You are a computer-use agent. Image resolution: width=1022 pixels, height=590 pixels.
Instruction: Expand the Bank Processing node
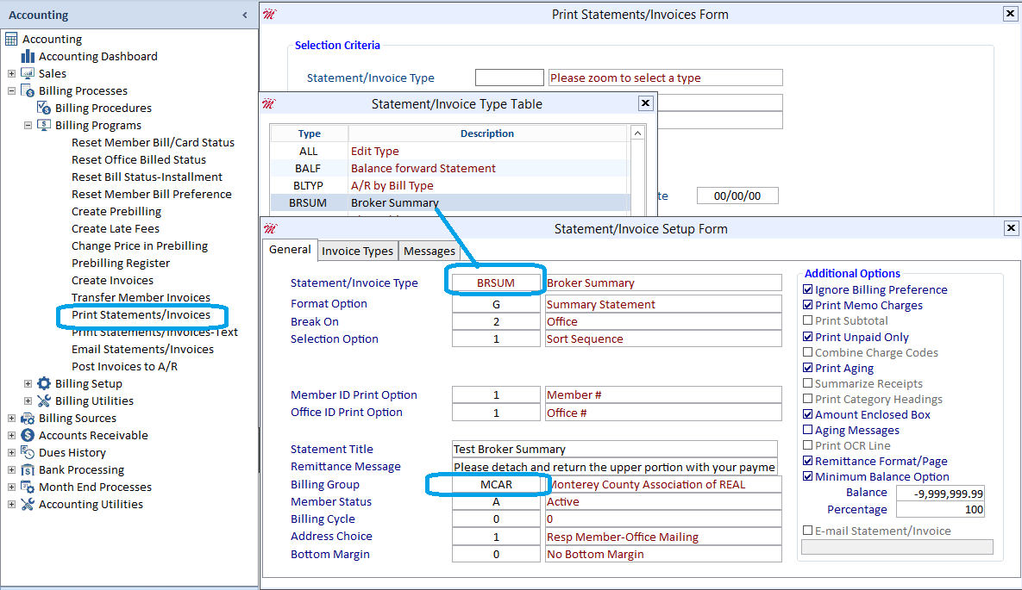pos(11,469)
